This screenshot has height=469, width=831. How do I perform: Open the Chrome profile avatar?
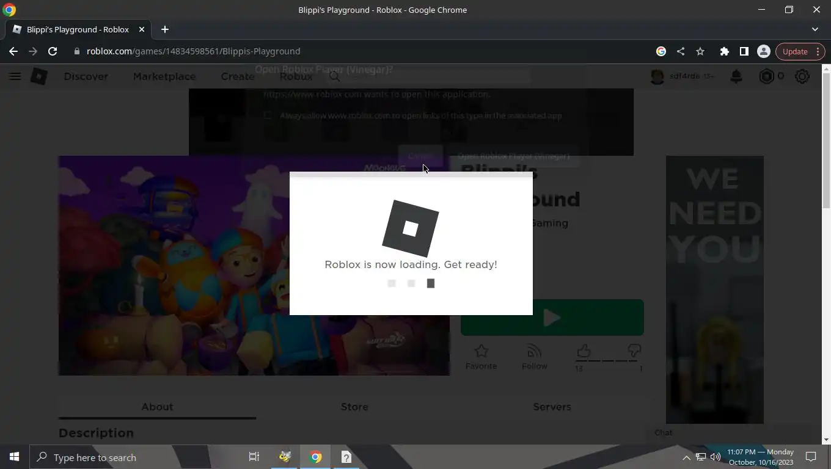click(764, 51)
